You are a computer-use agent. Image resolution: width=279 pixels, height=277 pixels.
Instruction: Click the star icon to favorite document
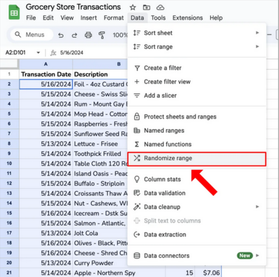tap(133, 7)
